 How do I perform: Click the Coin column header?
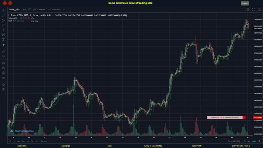point(110,146)
